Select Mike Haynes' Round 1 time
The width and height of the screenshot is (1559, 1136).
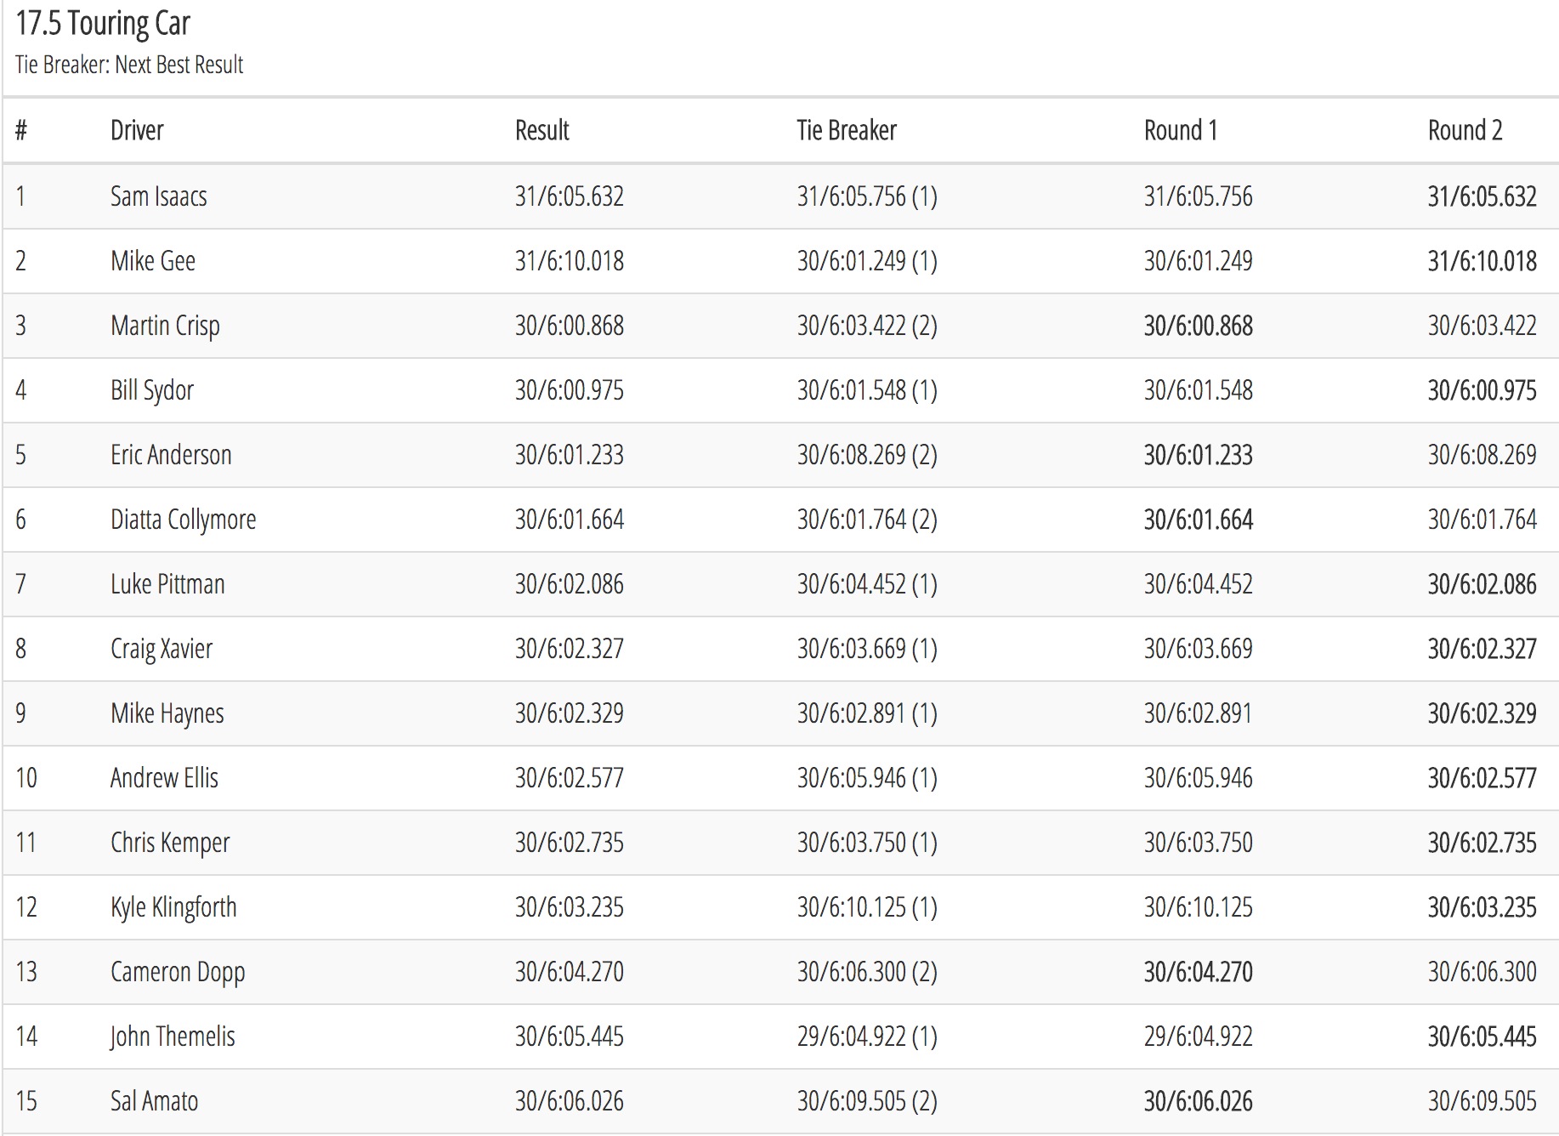tap(1198, 713)
